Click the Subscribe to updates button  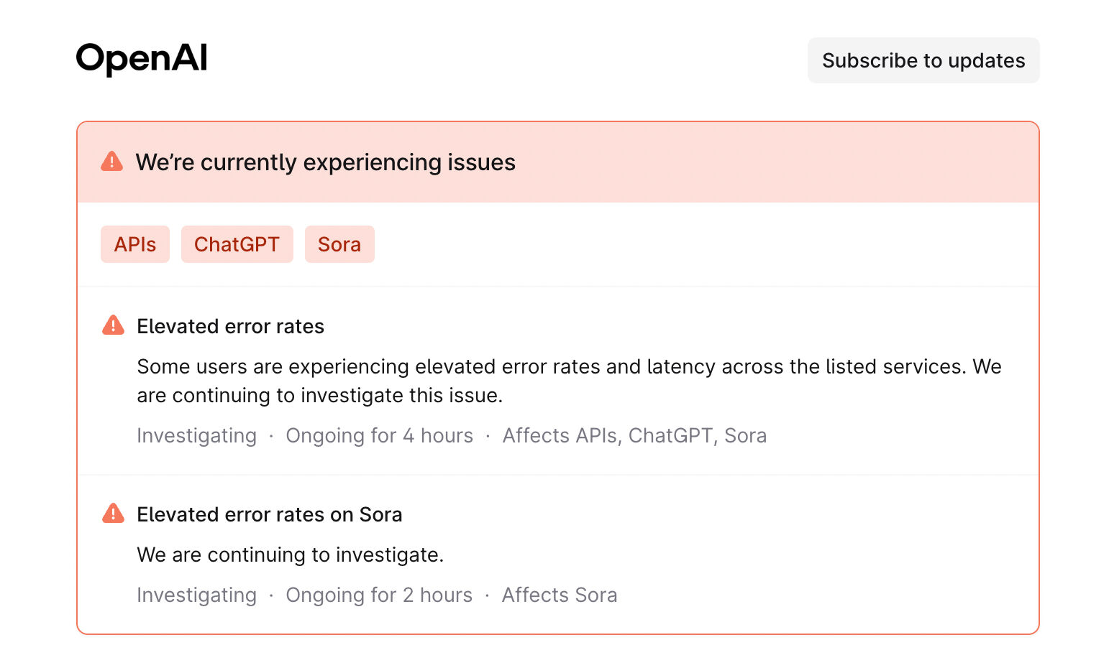coord(923,60)
